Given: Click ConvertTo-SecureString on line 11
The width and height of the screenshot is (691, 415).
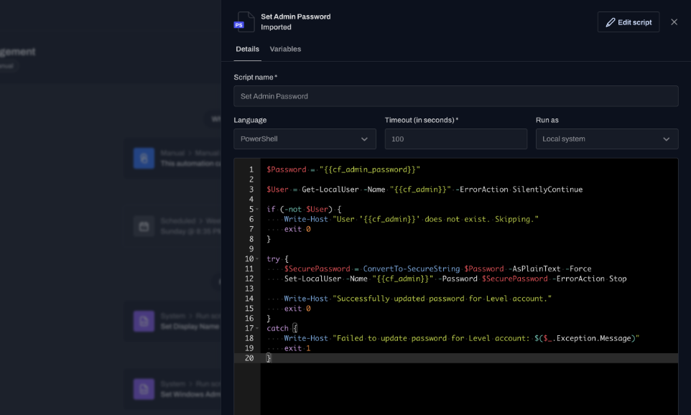Looking at the screenshot, I should coord(411,269).
